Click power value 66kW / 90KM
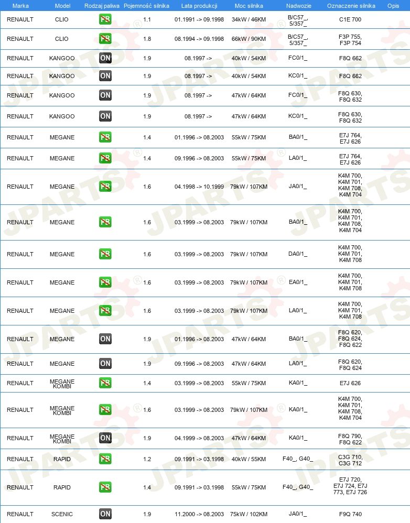This screenshot has width=410, height=523. (249, 39)
